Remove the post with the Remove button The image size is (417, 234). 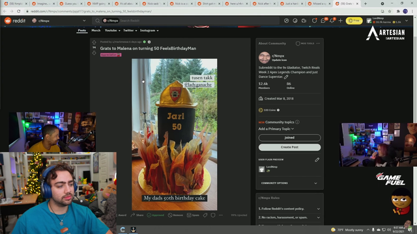pos(175,215)
